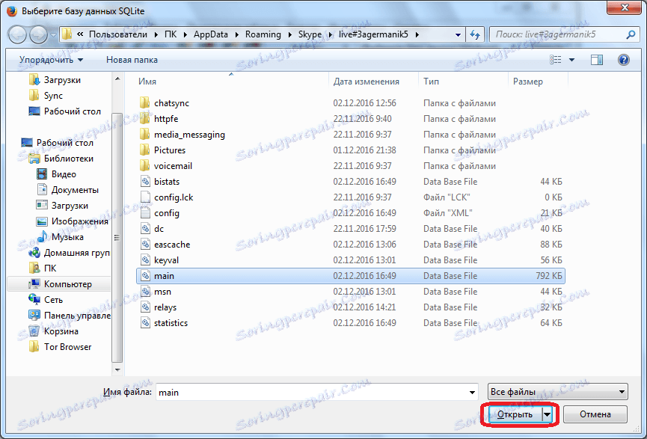Click AppData in the address breadcrumb
Image resolution: width=647 pixels, height=439 pixels.
(x=210, y=34)
